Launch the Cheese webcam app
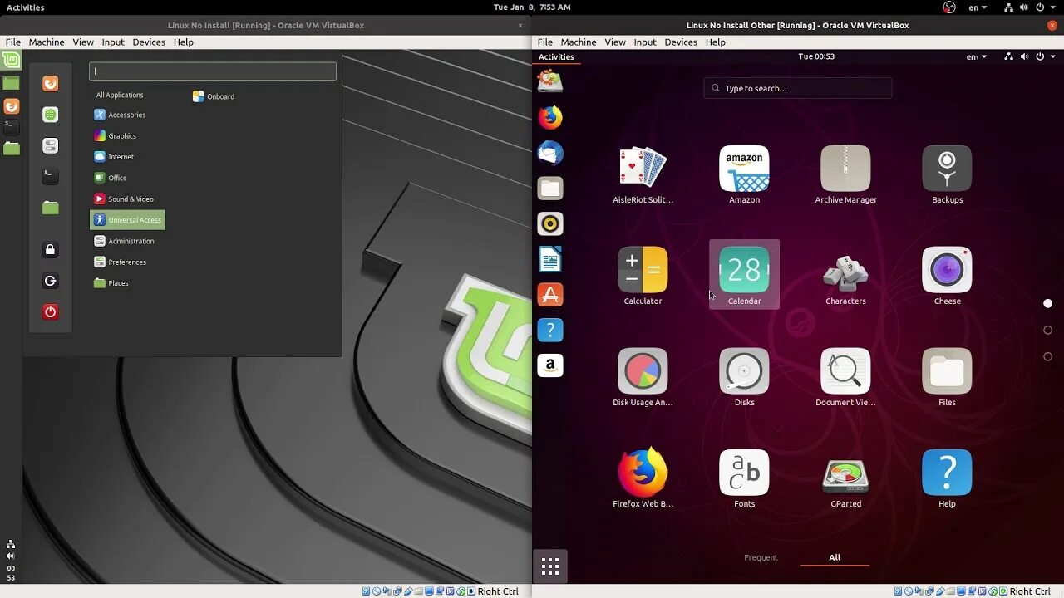This screenshot has width=1064, height=598. click(x=947, y=276)
